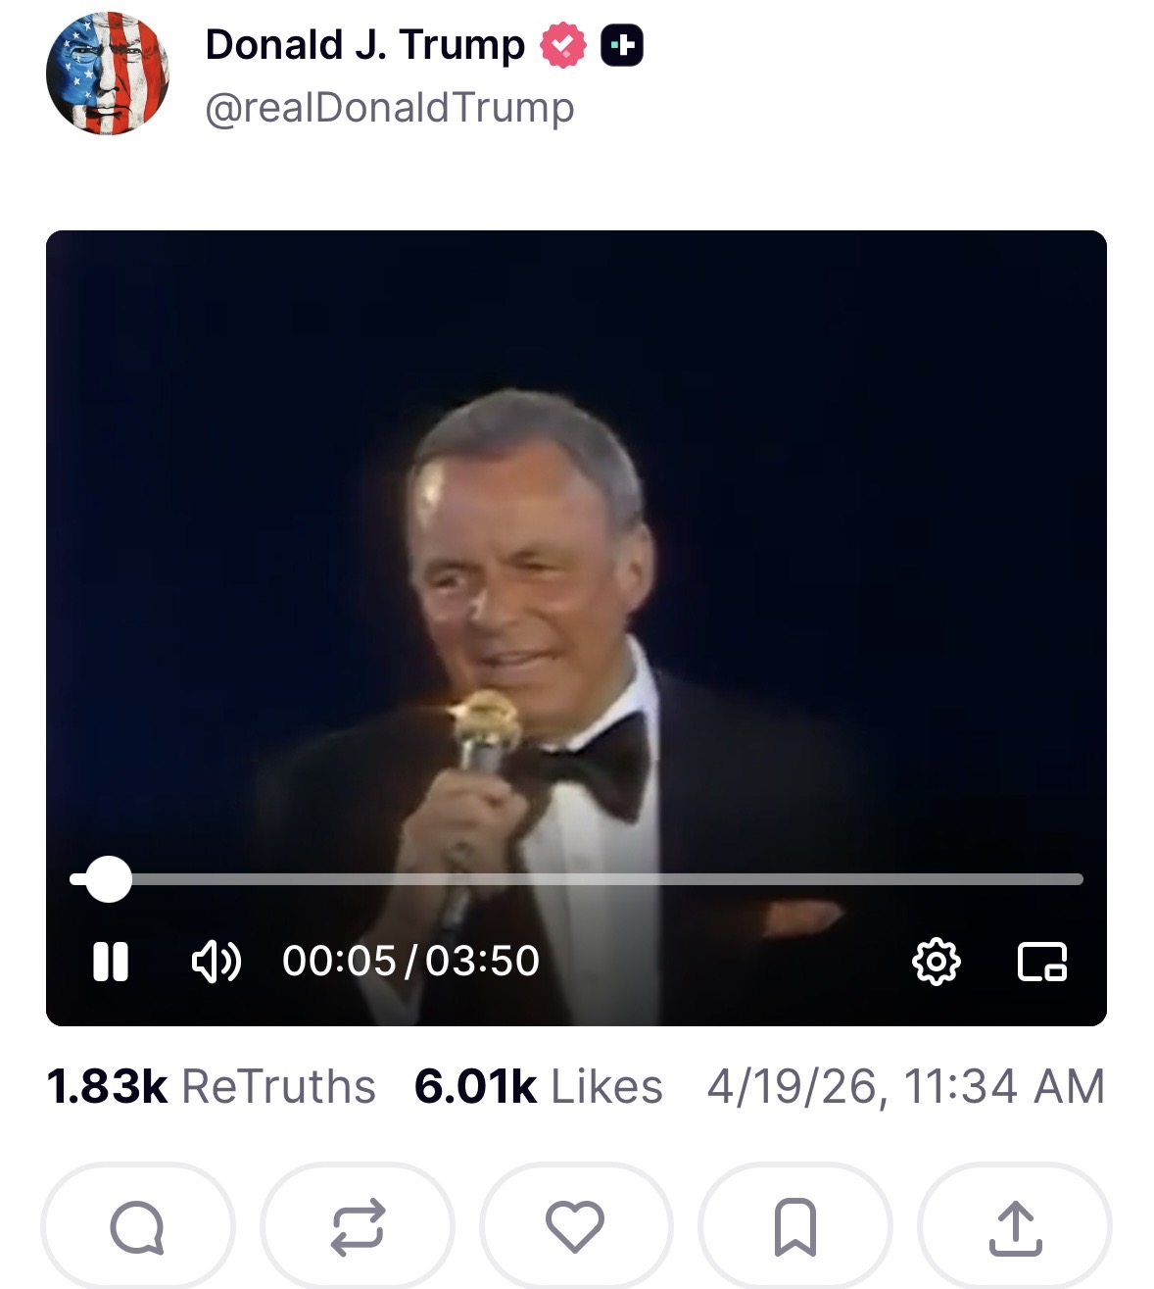
Task: Click the red verified badge
Action: 563,45
